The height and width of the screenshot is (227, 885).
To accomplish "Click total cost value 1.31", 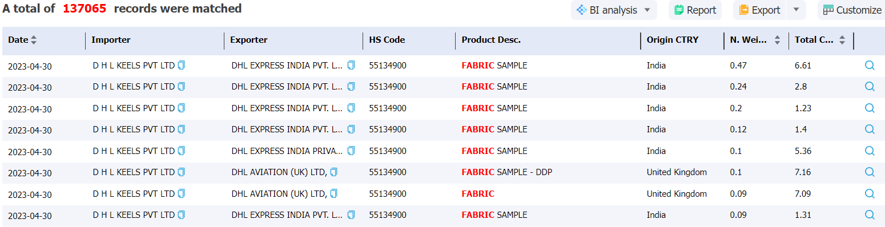I will [x=803, y=215].
